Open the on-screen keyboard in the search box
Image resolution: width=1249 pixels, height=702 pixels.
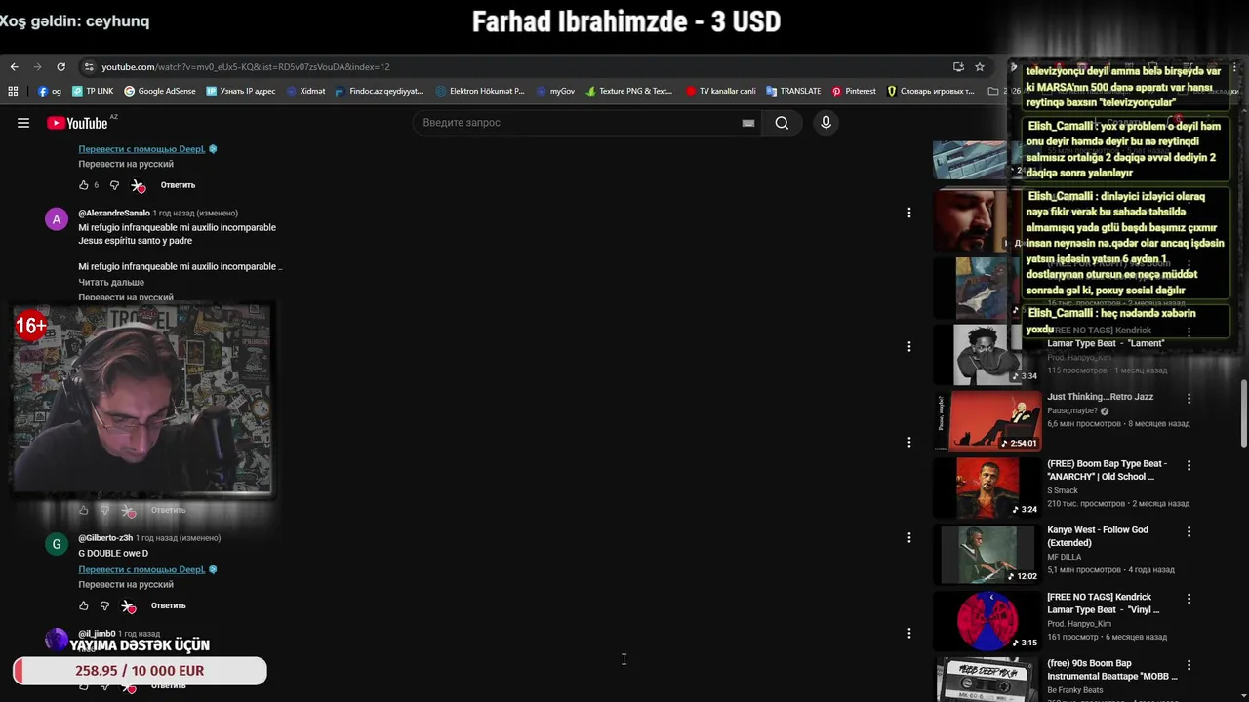[748, 123]
